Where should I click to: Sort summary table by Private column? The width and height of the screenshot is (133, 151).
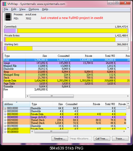click(82, 56)
